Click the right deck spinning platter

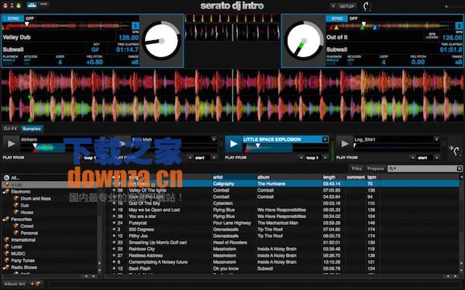click(304, 40)
